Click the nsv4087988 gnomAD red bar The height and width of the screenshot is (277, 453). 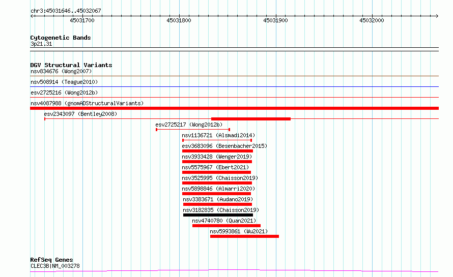coord(234,108)
